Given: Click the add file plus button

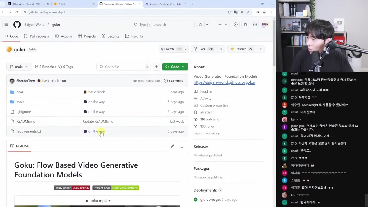Looking at the screenshot, I should pyautogui.click(x=156, y=67).
